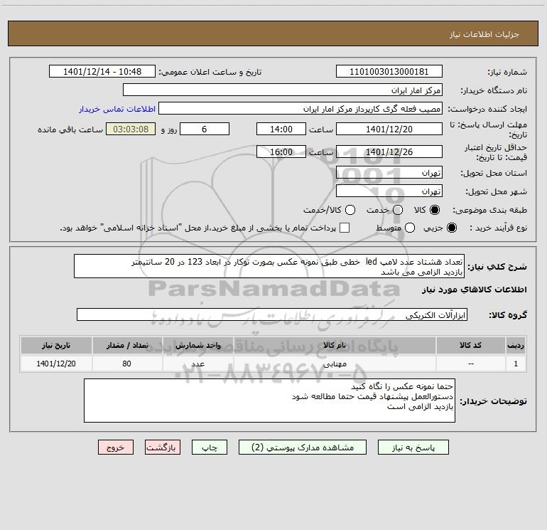
Task: Click the نام کالا column header
Action: [x=335, y=345]
